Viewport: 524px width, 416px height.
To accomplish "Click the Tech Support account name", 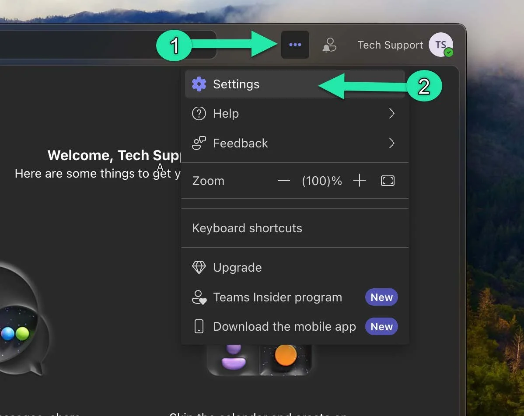I will [390, 45].
